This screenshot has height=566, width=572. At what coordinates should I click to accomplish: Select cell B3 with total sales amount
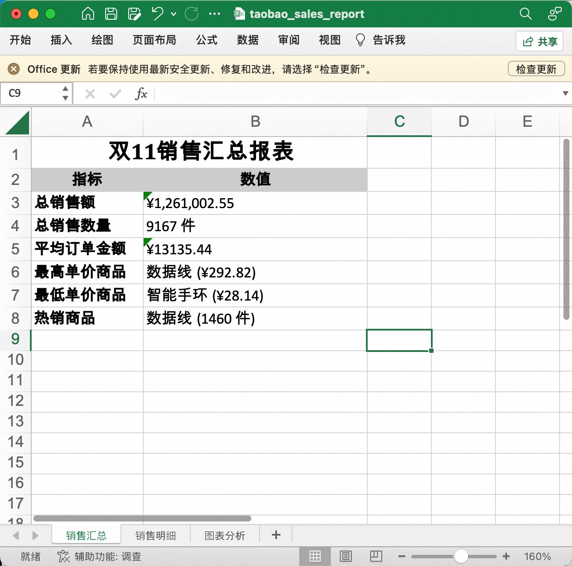[255, 203]
